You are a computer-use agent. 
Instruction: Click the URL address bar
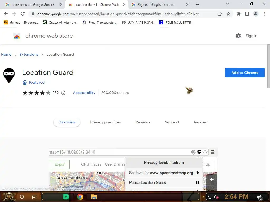pyautogui.click(x=118, y=14)
